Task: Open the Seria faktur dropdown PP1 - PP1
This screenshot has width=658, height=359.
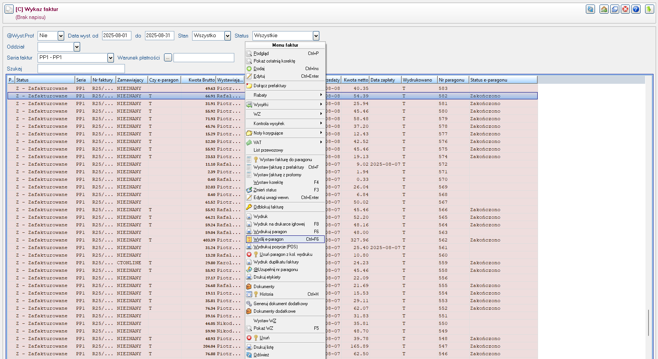Action: [110, 58]
